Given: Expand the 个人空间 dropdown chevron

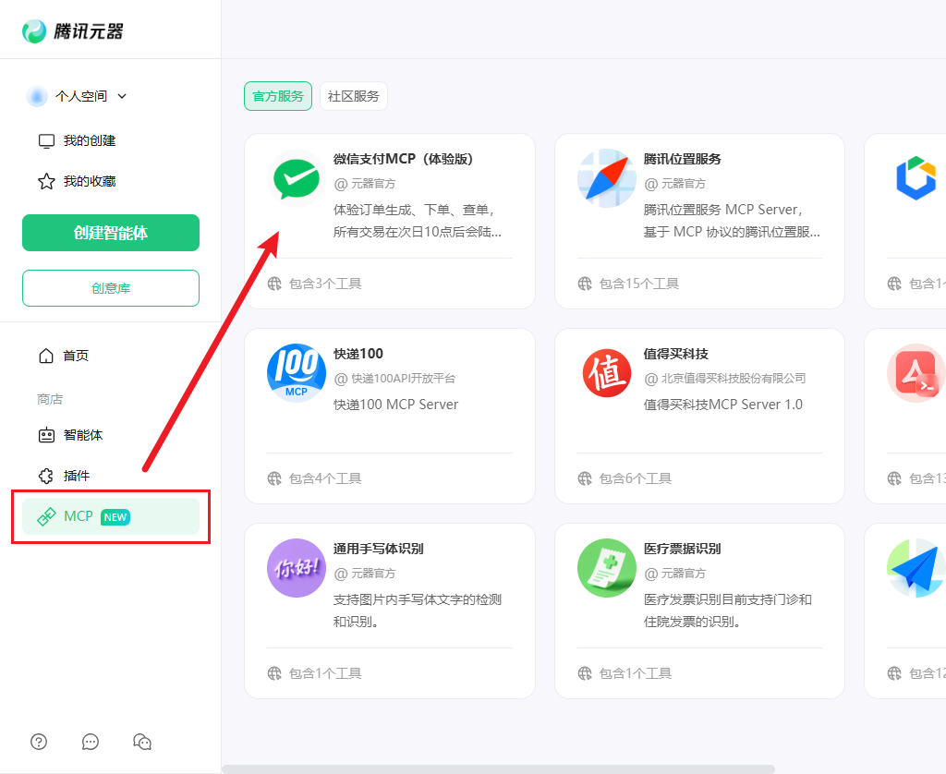Looking at the screenshot, I should coord(122,96).
